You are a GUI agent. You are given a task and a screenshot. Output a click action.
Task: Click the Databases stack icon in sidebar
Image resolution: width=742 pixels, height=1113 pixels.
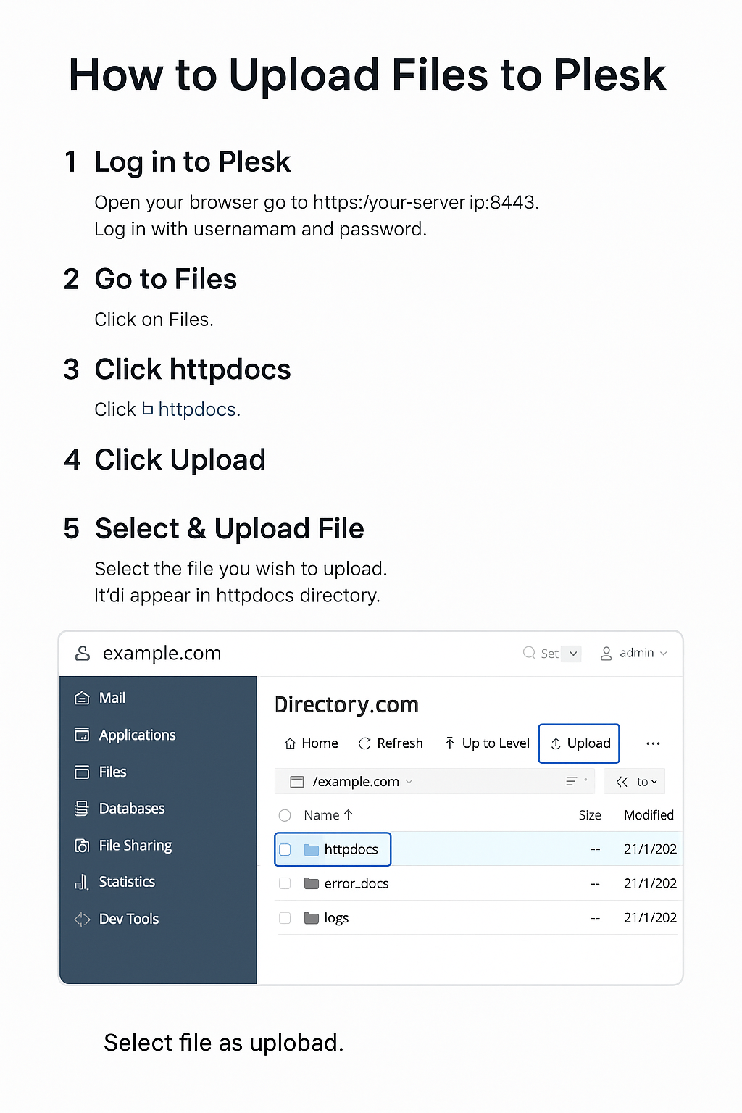82,809
